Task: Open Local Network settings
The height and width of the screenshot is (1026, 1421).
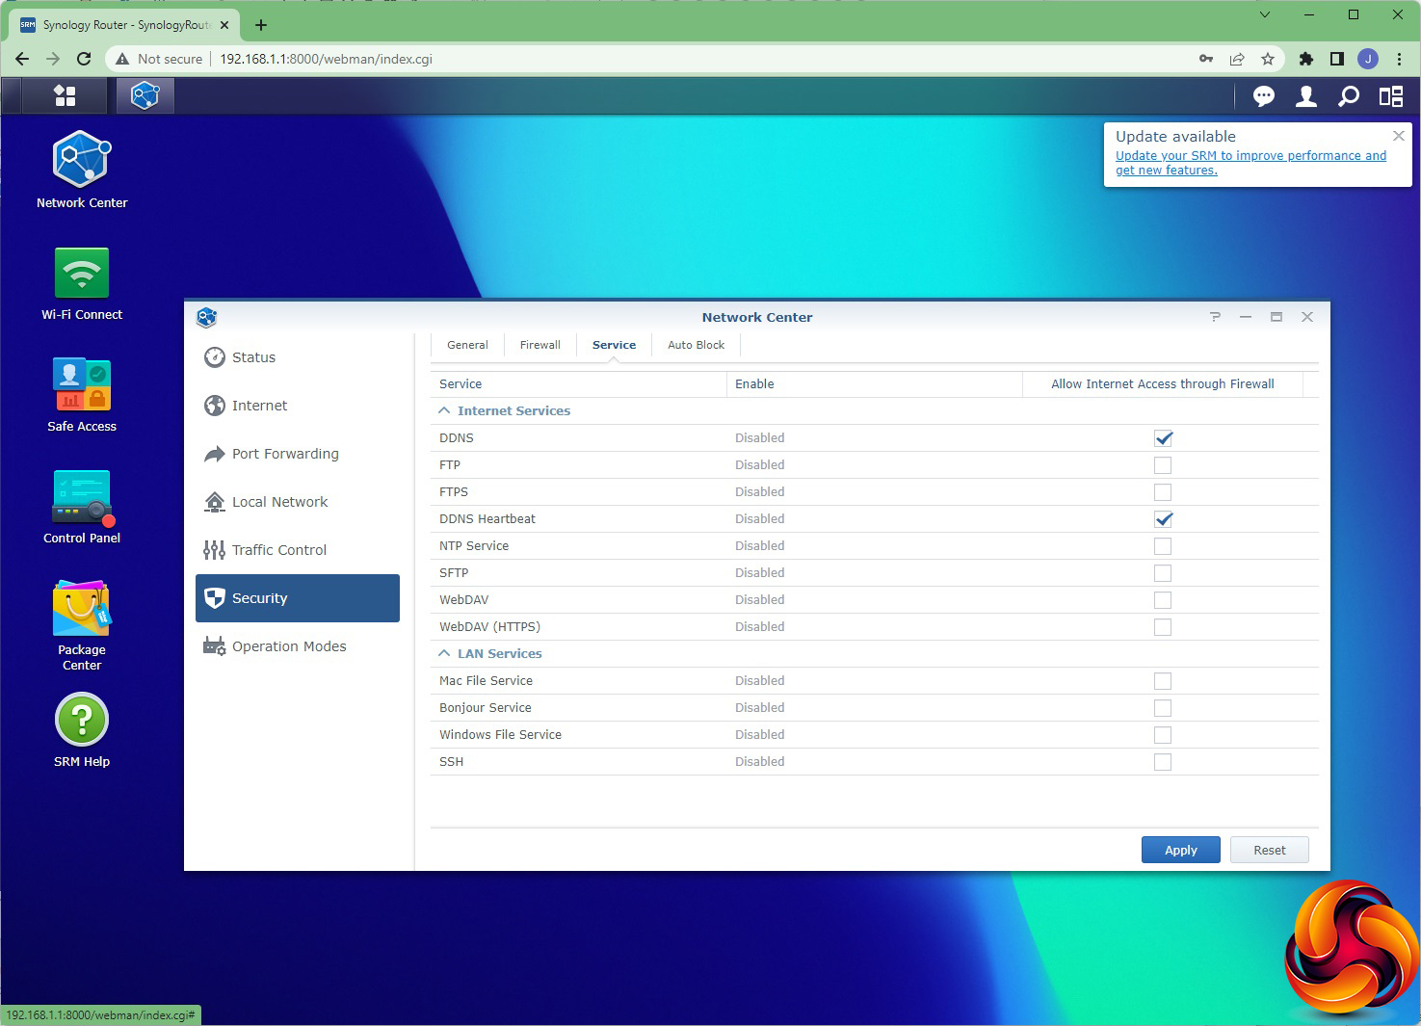Action: (x=298, y=502)
